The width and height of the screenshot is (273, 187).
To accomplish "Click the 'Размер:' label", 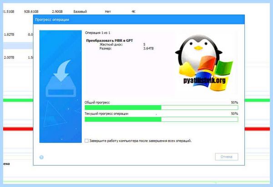I will [106, 49].
